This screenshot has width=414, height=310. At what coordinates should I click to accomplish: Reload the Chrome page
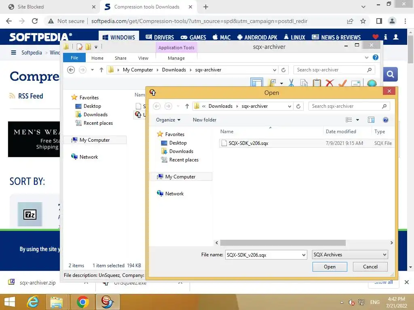click(x=35, y=21)
